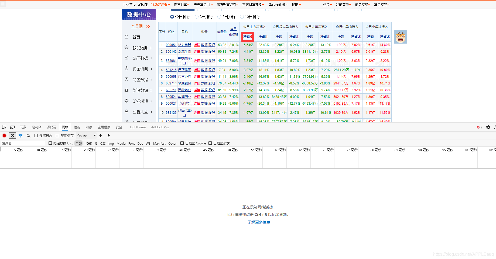Open network search magnifier
This screenshot has width=496, height=259.
tap(28, 136)
